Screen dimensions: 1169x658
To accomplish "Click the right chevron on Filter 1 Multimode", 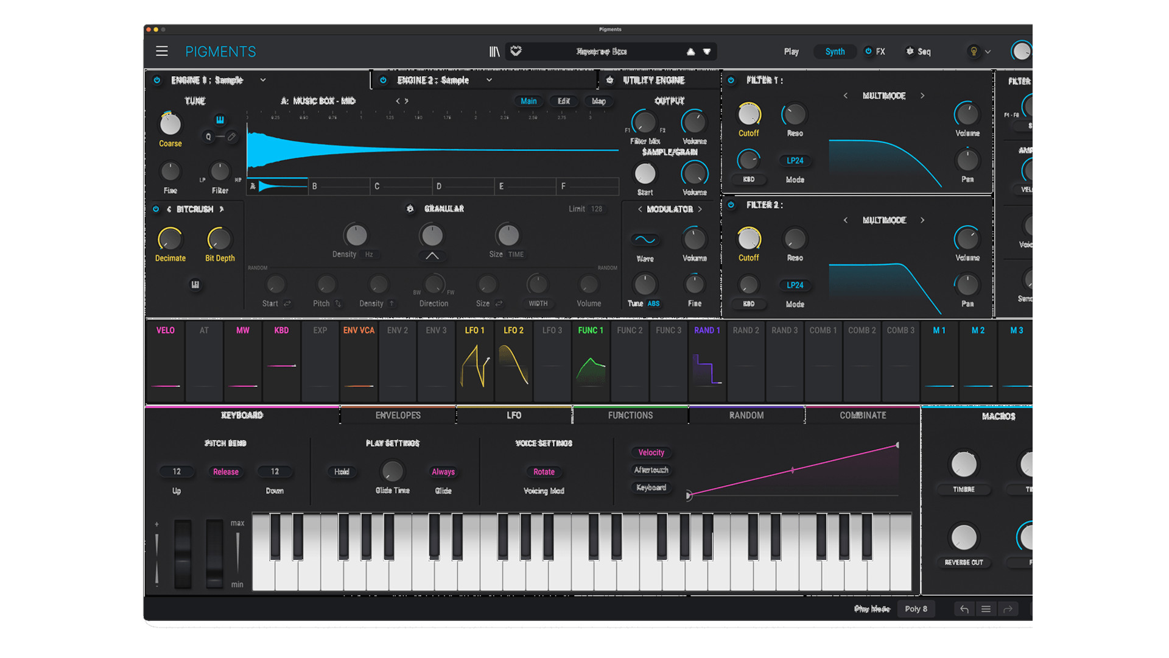I will tap(923, 96).
